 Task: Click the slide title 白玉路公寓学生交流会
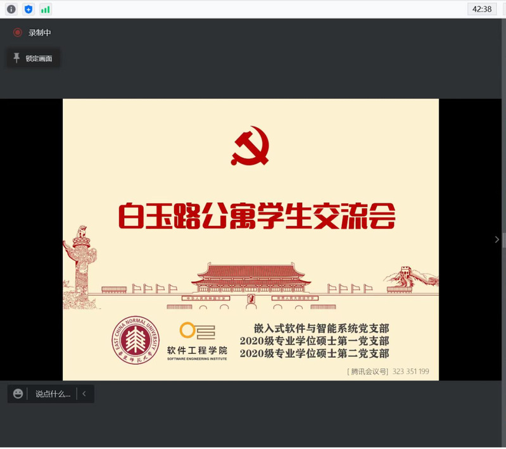pyautogui.click(x=256, y=215)
